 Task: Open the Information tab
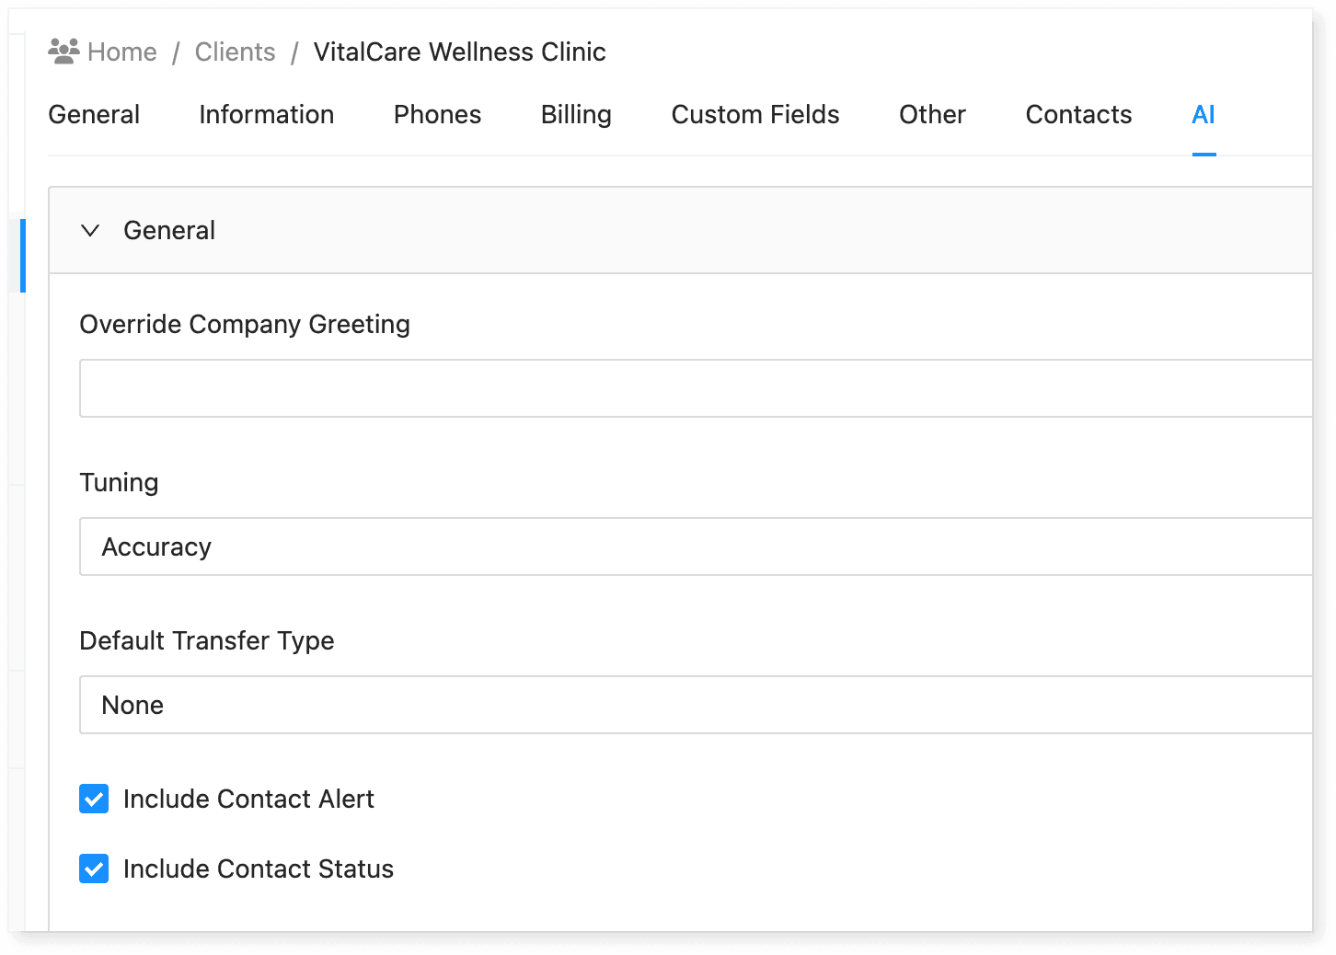pyautogui.click(x=267, y=114)
